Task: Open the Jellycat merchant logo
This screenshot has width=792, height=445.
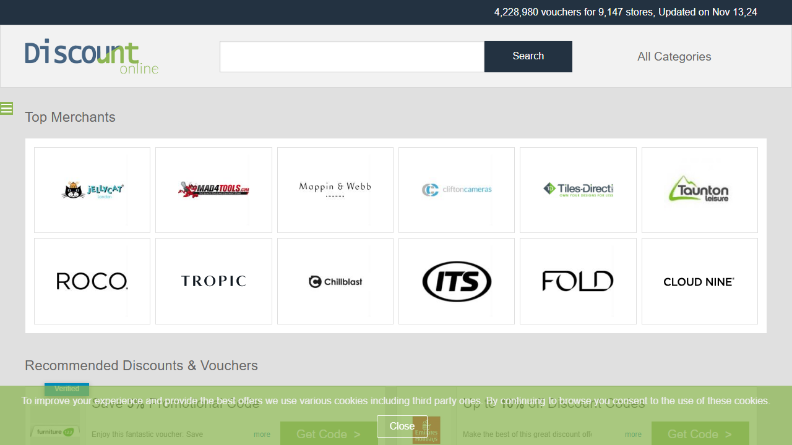Action: (92, 190)
